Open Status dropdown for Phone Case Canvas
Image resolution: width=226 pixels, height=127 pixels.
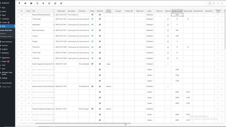coord(150,30)
